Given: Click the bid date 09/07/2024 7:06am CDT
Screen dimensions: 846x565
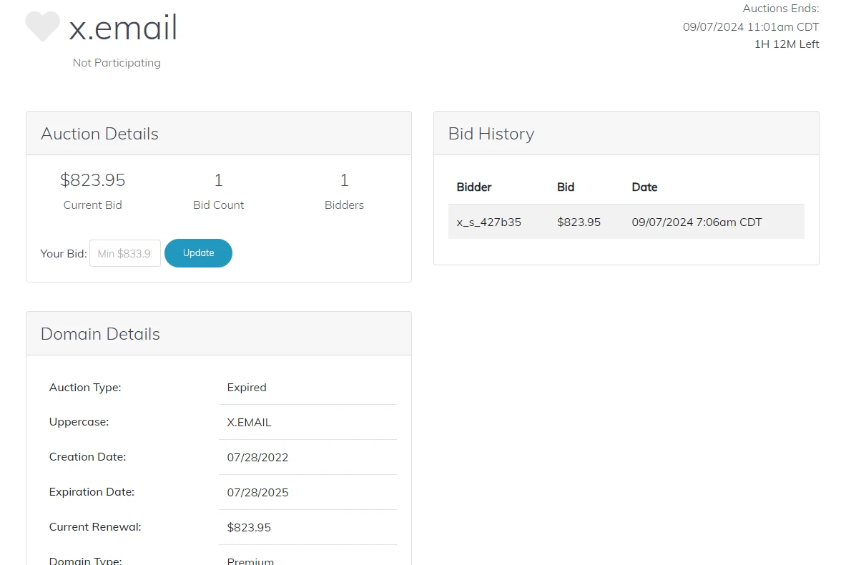Looking at the screenshot, I should click(x=697, y=222).
